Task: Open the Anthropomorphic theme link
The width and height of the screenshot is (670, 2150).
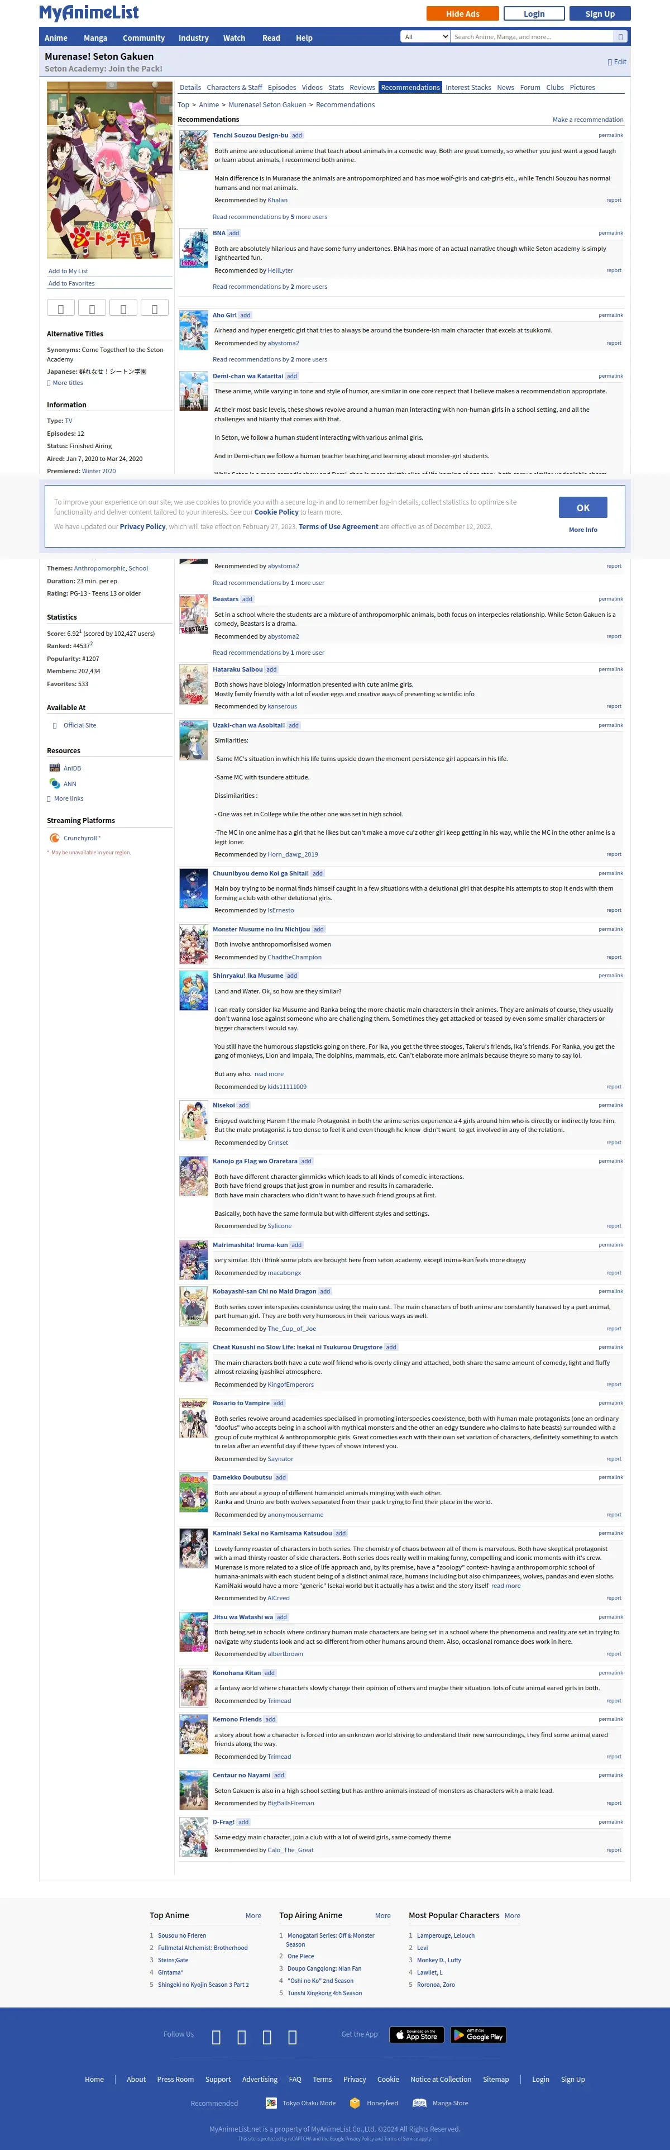Action: coord(99,568)
